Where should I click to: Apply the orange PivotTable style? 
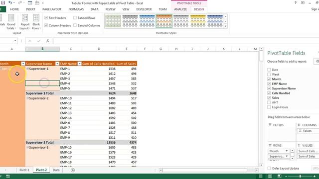164,21
